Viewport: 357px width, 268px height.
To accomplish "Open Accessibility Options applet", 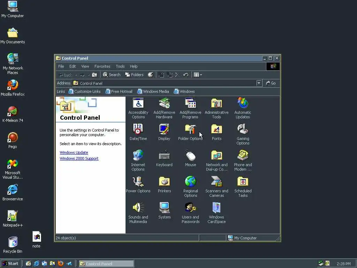I will [x=138, y=108].
